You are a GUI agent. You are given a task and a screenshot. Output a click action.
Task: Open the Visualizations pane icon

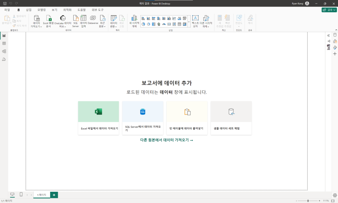pyautogui.click(x=335, y=41)
